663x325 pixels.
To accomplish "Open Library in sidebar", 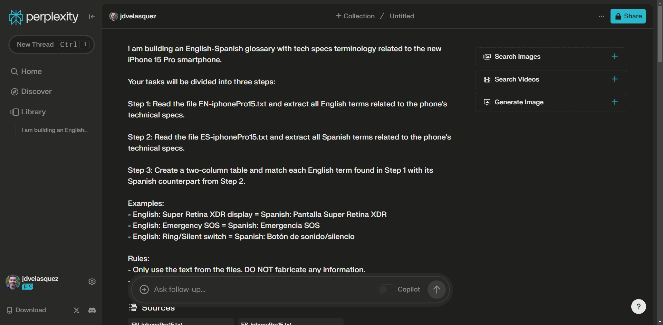I will click(x=28, y=112).
